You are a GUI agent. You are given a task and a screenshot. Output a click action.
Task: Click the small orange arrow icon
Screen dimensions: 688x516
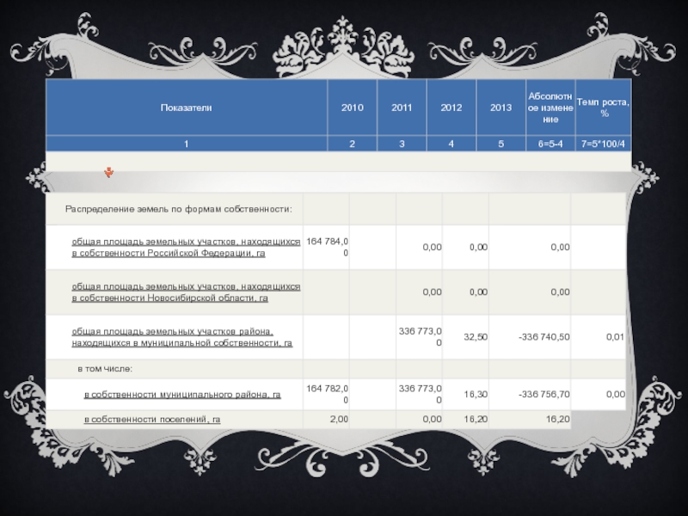tap(109, 173)
